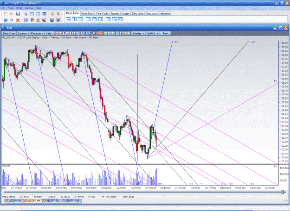This screenshot has height=211, width=290.
Task: Open the Help menu
Action: (x=39, y=8)
